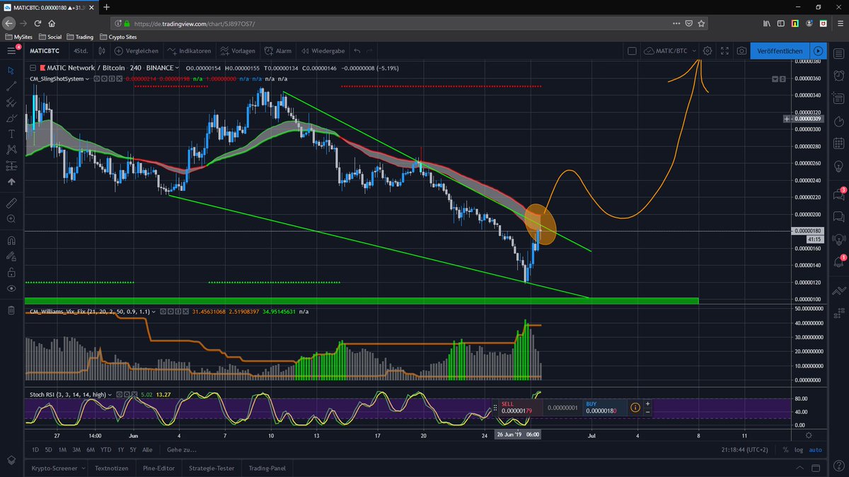The width and height of the screenshot is (849, 477).
Task: Toggle auto scale button
Action: [815, 449]
